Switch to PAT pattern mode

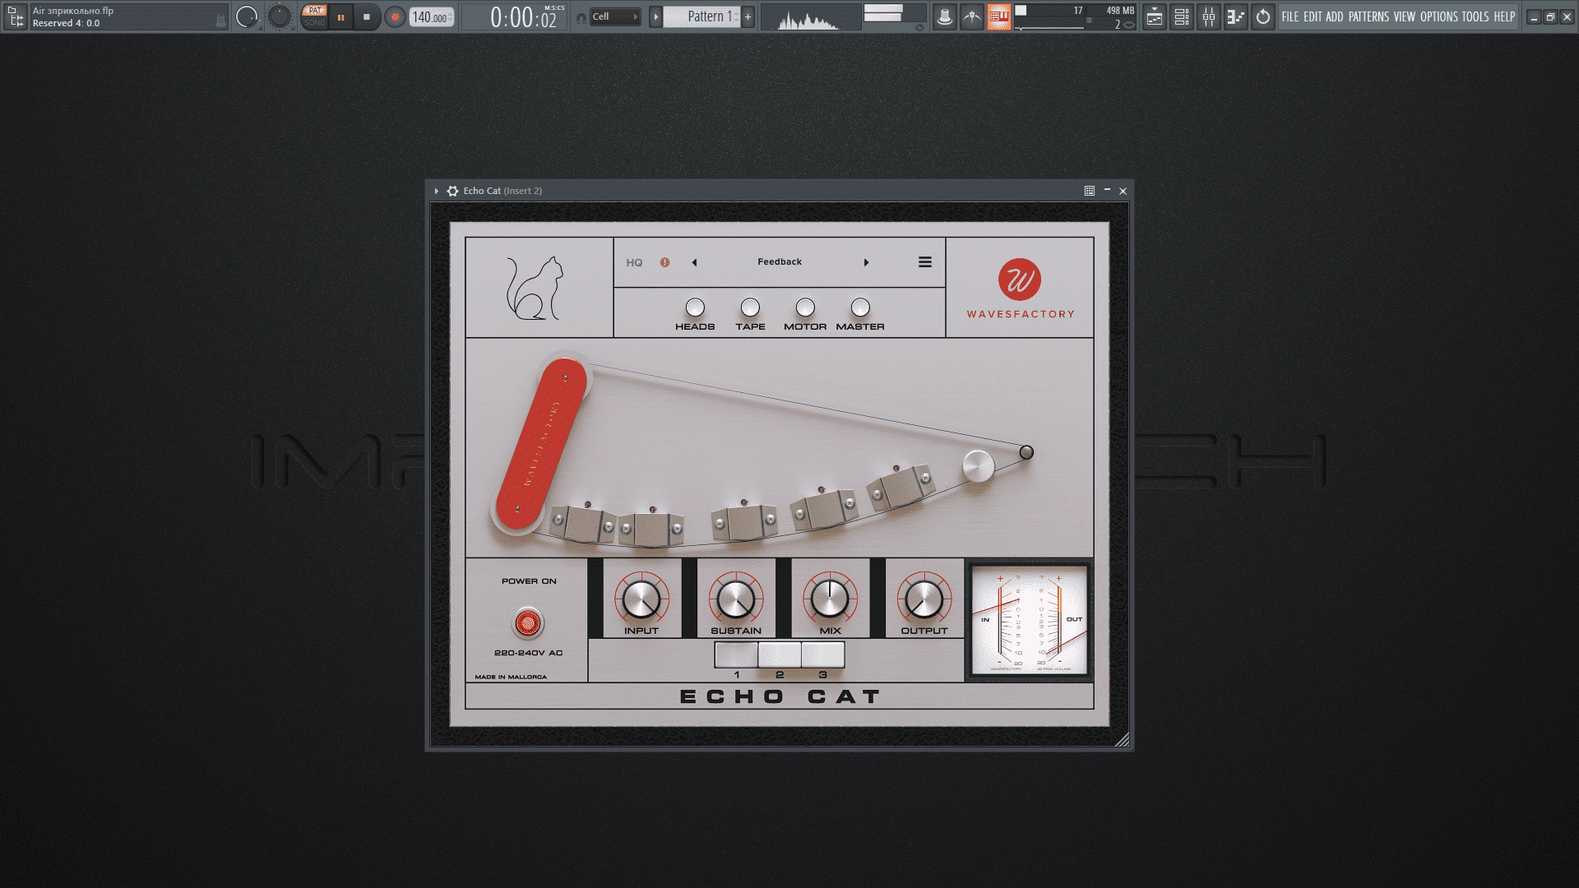pyautogui.click(x=314, y=11)
